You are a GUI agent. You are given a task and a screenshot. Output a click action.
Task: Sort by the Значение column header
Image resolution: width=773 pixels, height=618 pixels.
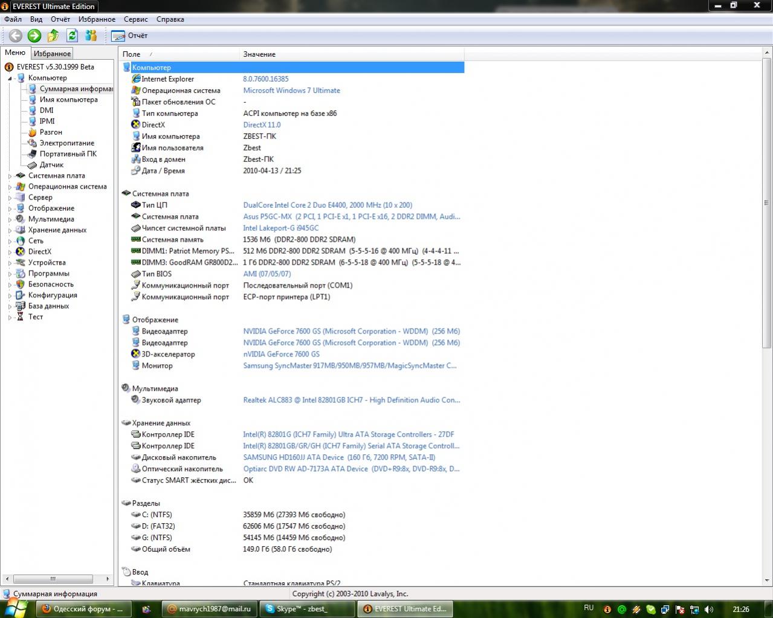[x=352, y=54]
